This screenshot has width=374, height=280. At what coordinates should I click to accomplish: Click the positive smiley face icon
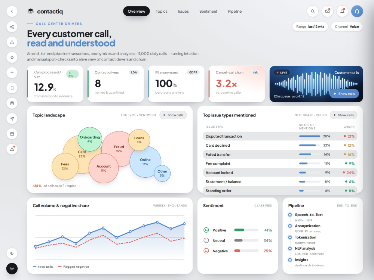tap(206, 230)
